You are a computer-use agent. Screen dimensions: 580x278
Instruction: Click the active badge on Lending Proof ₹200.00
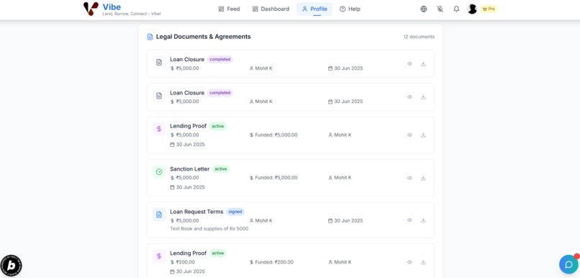(218, 254)
